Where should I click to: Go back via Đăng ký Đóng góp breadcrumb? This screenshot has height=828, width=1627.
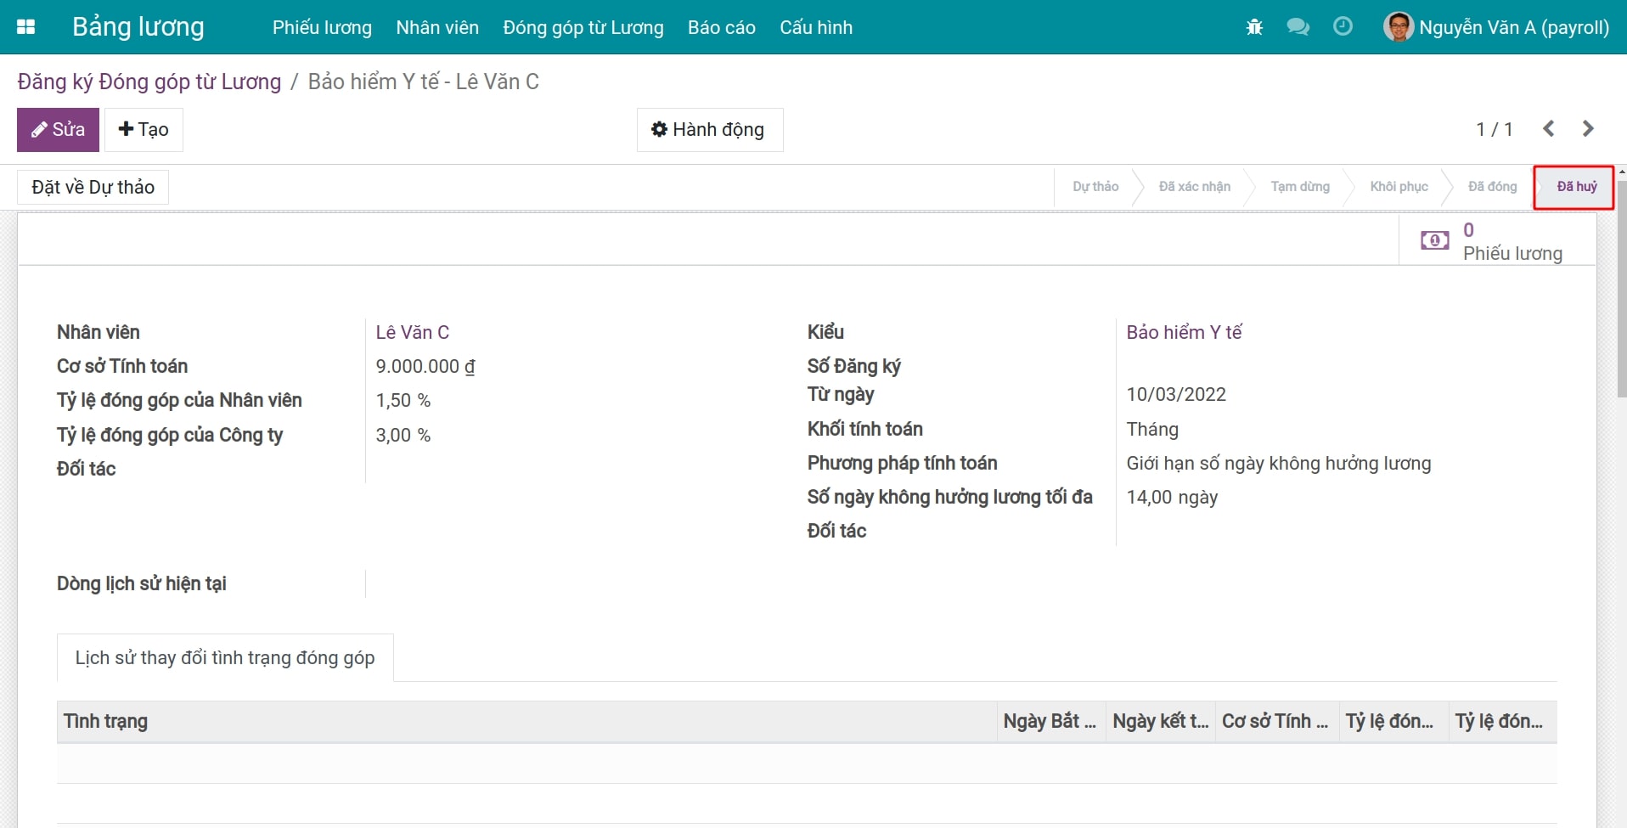click(x=149, y=82)
